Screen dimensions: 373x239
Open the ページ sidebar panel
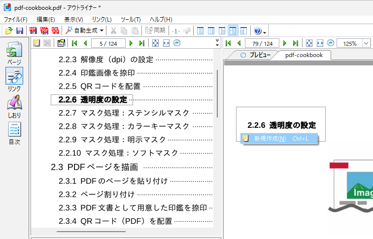click(x=14, y=53)
